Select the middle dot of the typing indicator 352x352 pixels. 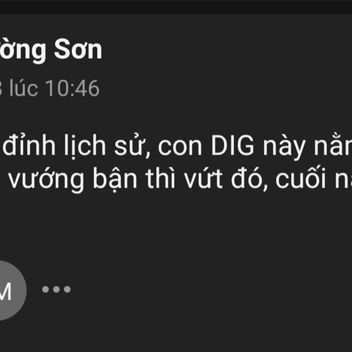pos(56,289)
